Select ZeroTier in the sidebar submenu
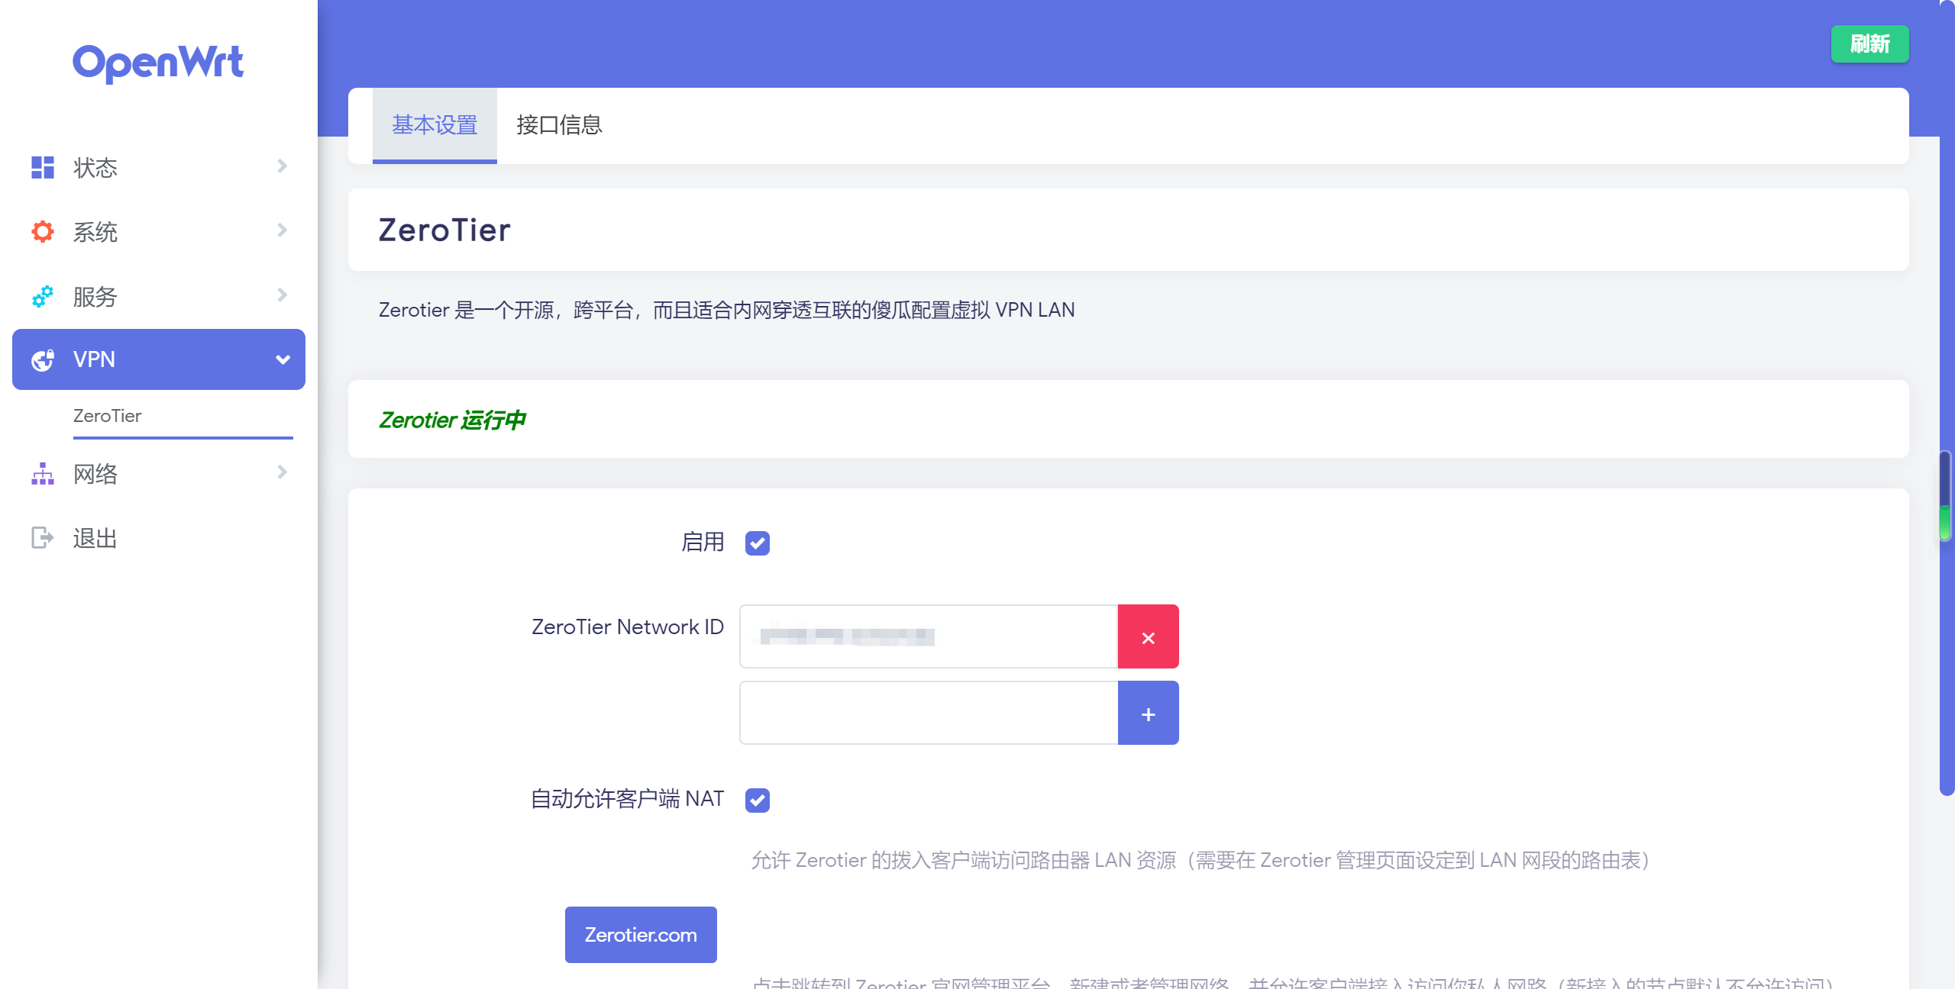The height and width of the screenshot is (989, 1955). tap(107, 416)
